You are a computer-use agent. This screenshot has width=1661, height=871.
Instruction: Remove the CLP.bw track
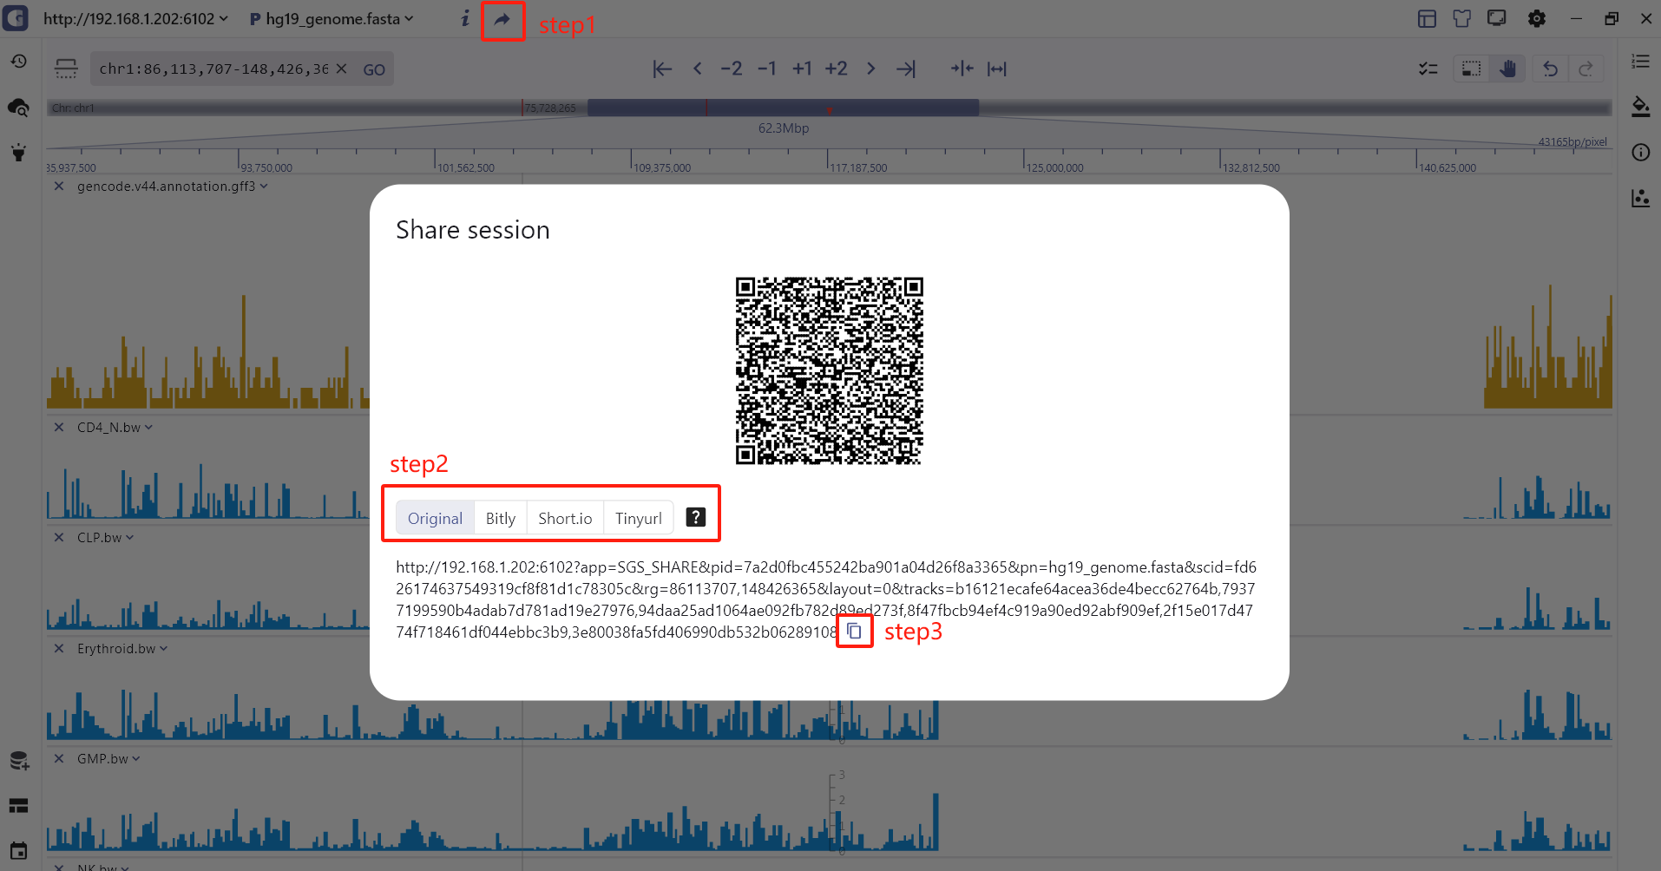59,538
